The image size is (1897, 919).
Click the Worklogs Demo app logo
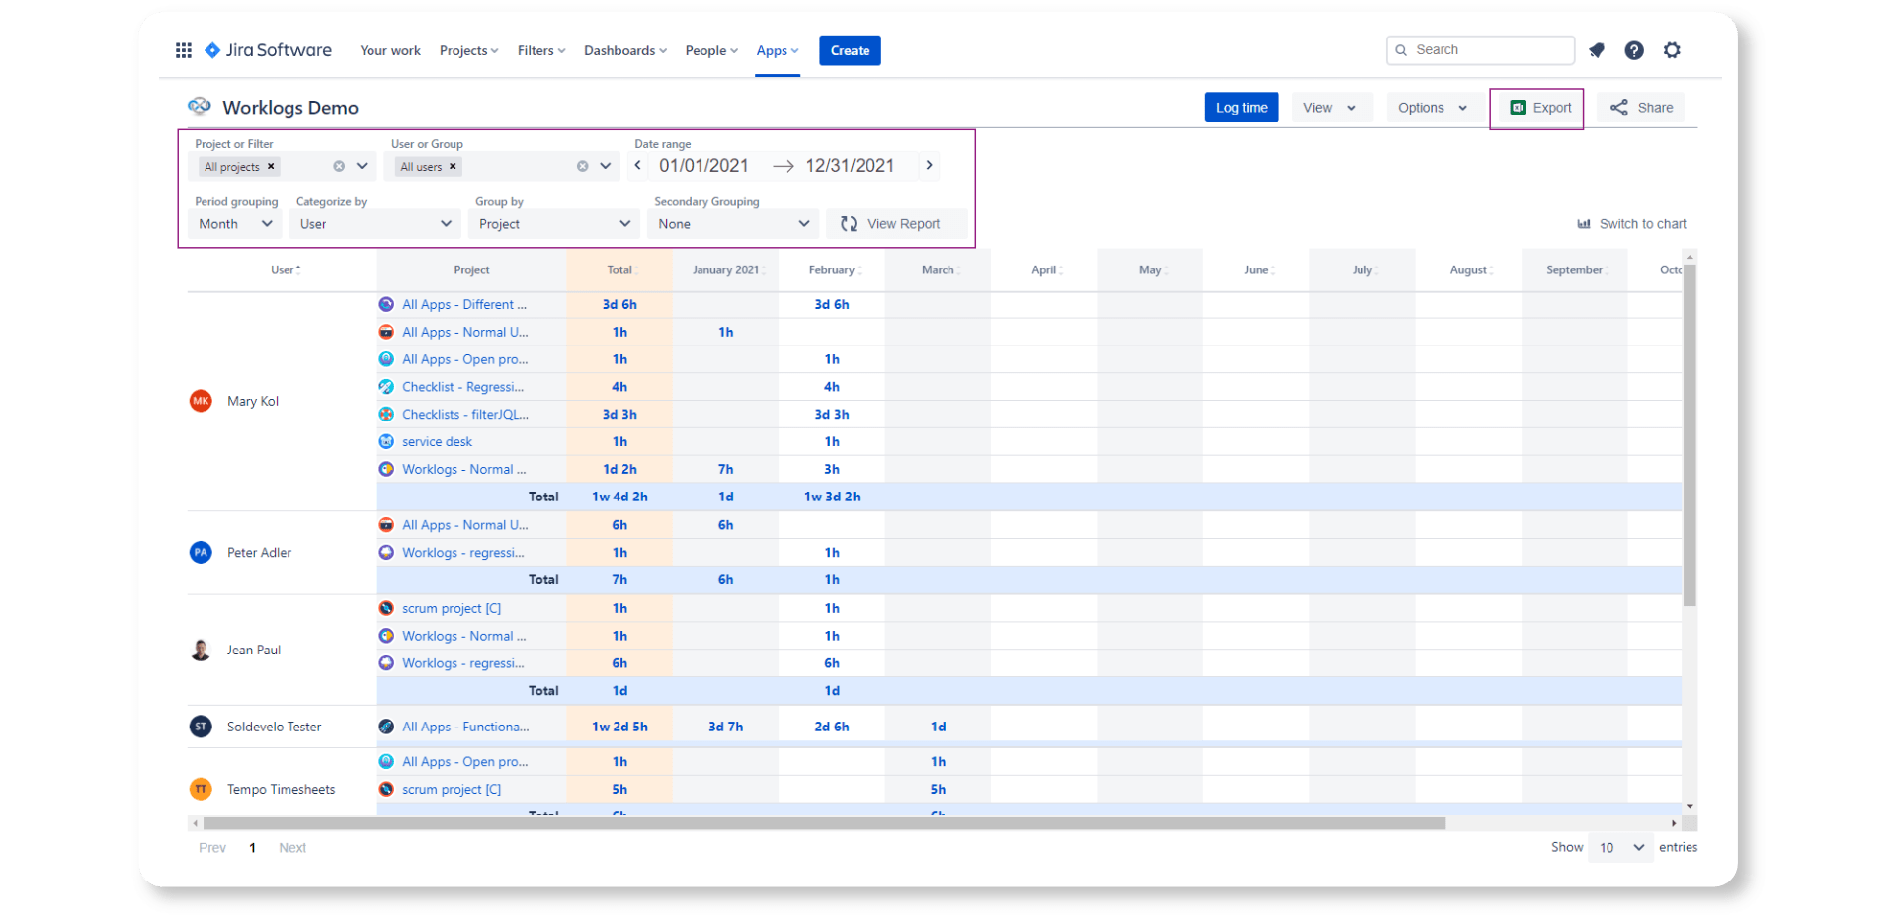pyautogui.click(x=199, y=107)
